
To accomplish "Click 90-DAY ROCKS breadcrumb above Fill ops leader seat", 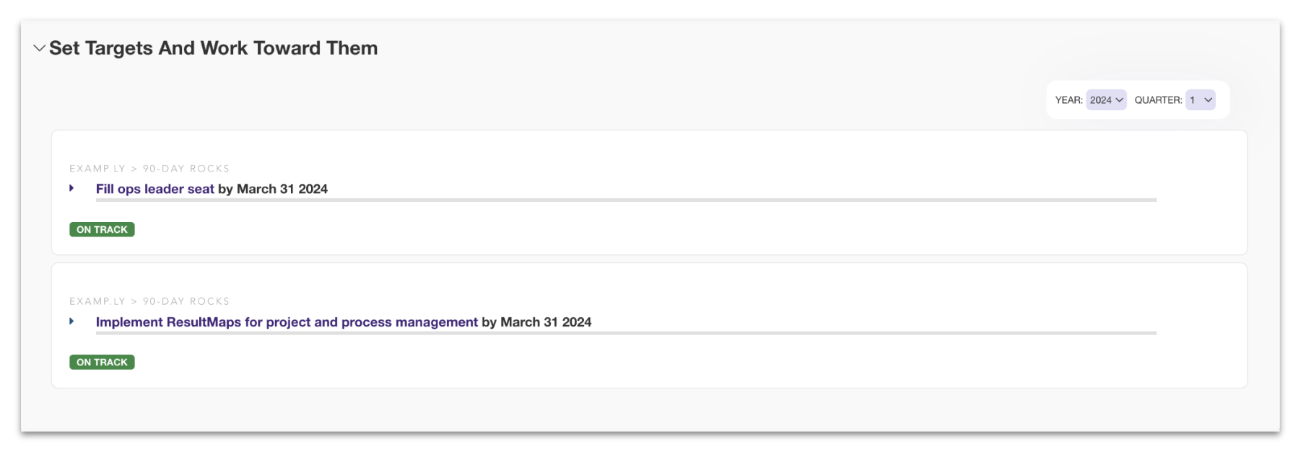I will (186, 169).
